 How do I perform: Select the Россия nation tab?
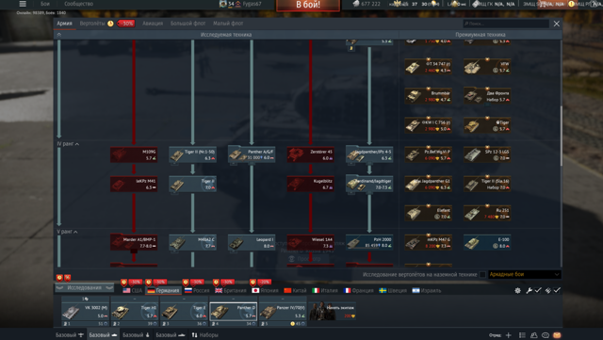tap(197, 290)
